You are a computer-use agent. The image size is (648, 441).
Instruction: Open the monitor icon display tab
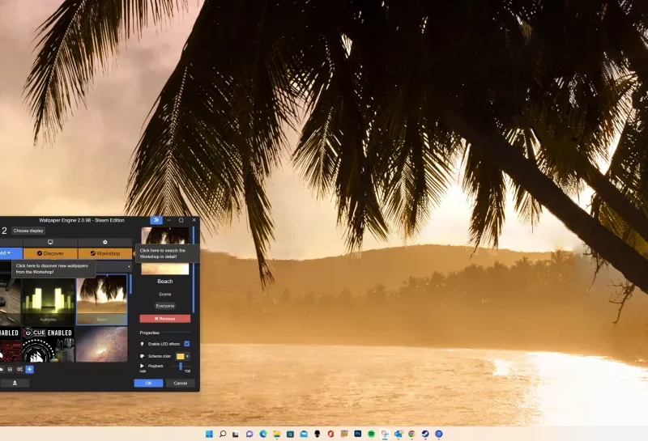[50, 242]
